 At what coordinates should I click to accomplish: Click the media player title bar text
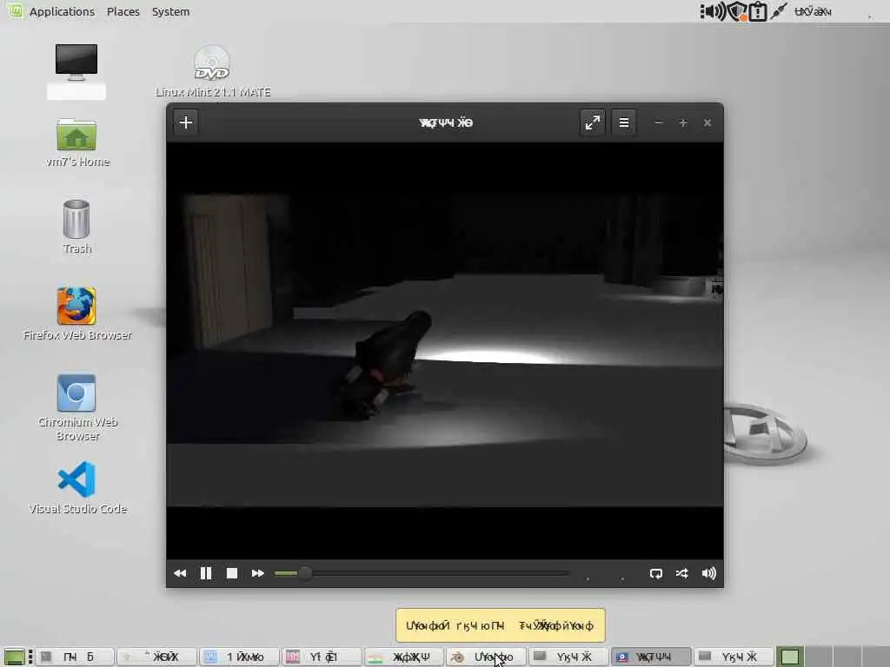[x=446, y=122]
